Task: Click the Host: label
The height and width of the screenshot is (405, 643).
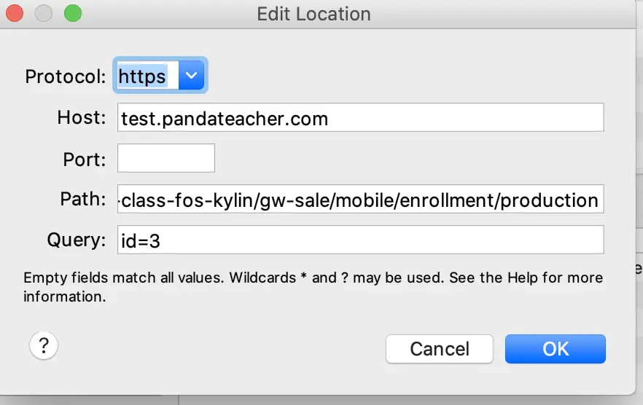Action: pyautogui.click(x=82, y=117)
